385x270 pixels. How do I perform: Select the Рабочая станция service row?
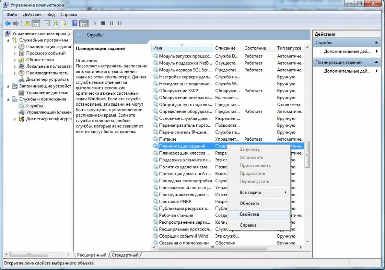189,215
